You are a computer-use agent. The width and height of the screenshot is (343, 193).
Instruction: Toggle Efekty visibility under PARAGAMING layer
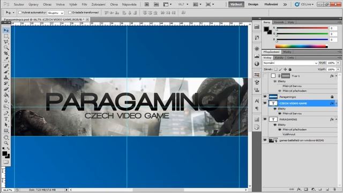click(x=275, y=125)
